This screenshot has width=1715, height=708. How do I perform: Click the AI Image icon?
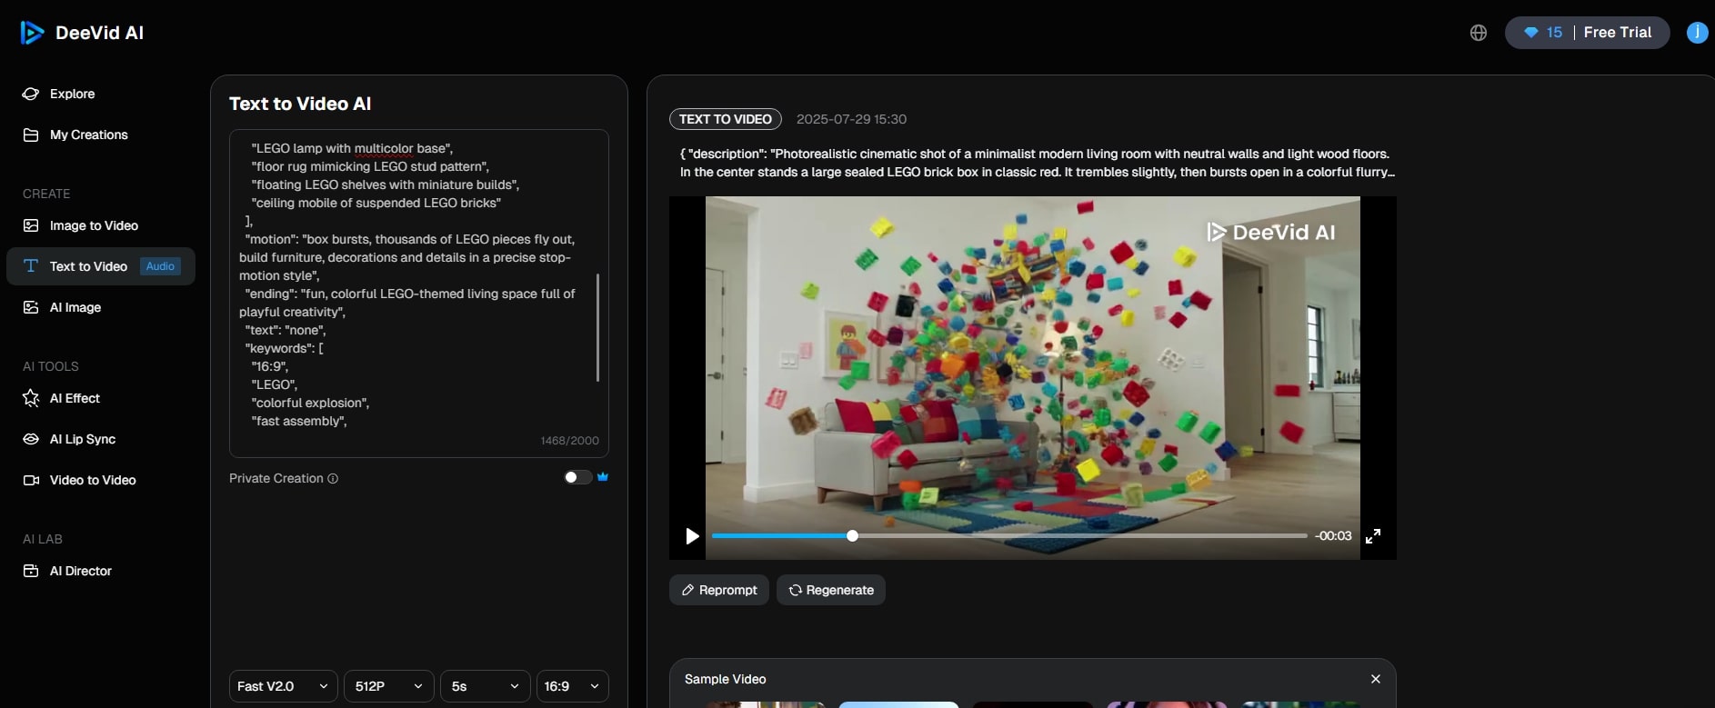[x=31, y=307]
